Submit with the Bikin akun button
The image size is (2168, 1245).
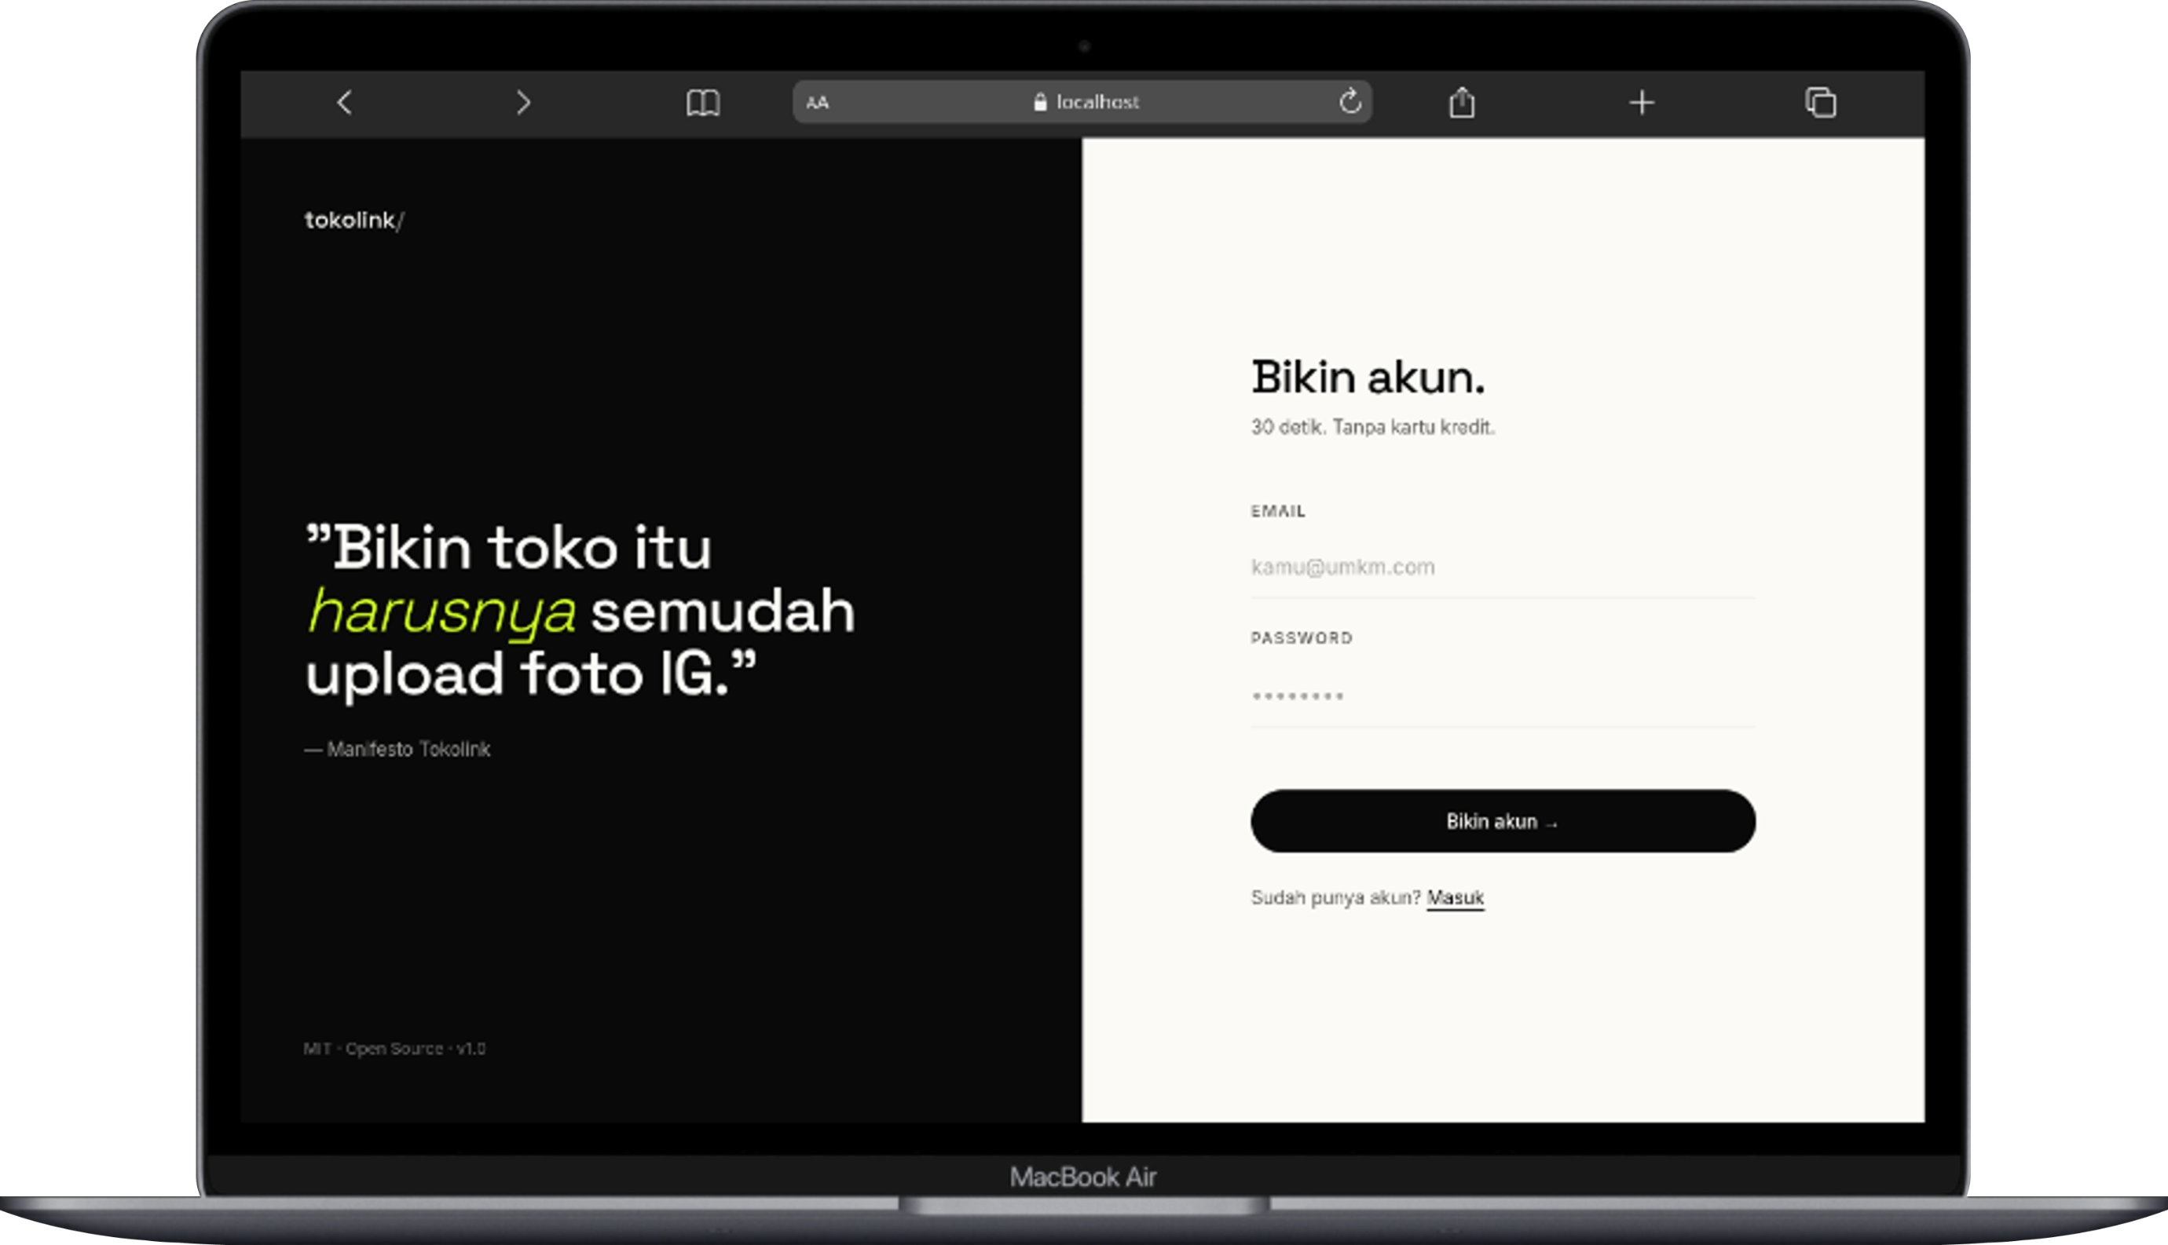(x=1503, y=821)
